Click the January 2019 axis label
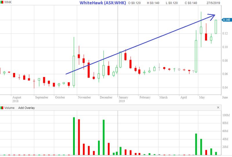 click(124, 99)
